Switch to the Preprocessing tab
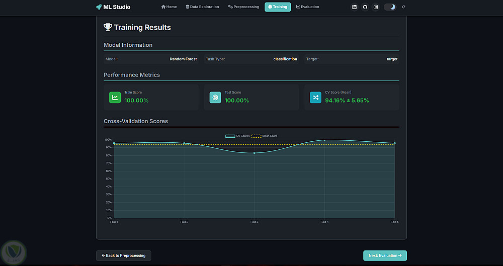The height and width of the screenshot is (266, 503). pos(243,7)
